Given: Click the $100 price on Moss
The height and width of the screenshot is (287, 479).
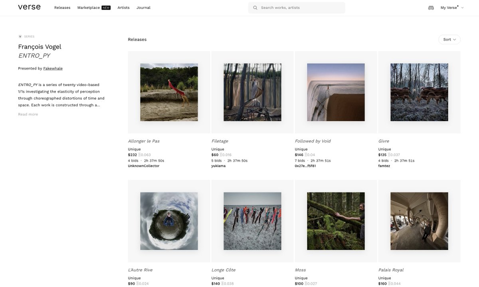Looking at the screenshot, I should tap(299, 284).
